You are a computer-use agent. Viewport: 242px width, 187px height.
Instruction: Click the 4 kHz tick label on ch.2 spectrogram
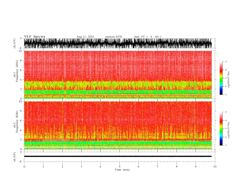point(21,130)
